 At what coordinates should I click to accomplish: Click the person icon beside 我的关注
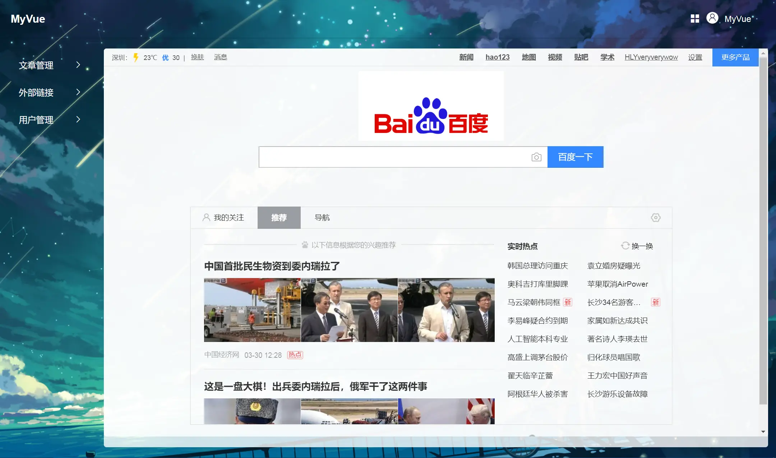tap(206, 217)
